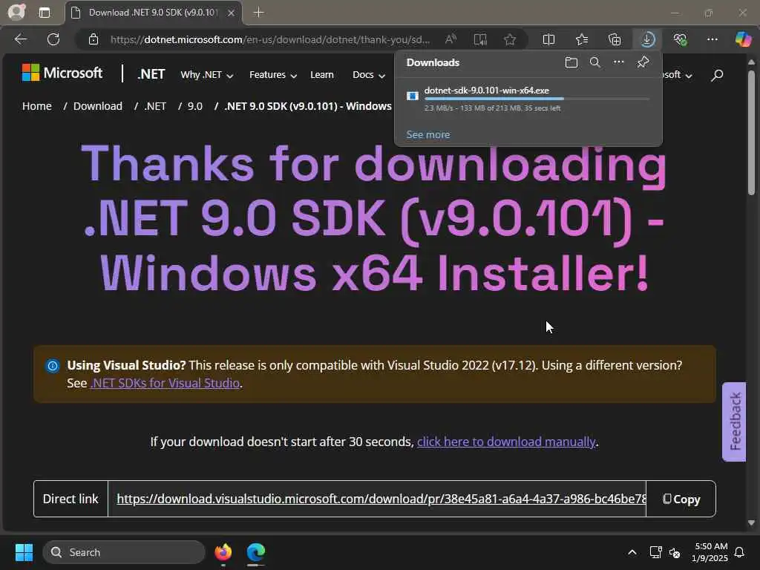Open Edge Settings and more menu
760x570 pixels.
point(712,39)
